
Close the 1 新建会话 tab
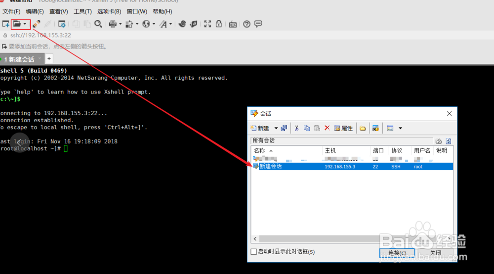40,58
